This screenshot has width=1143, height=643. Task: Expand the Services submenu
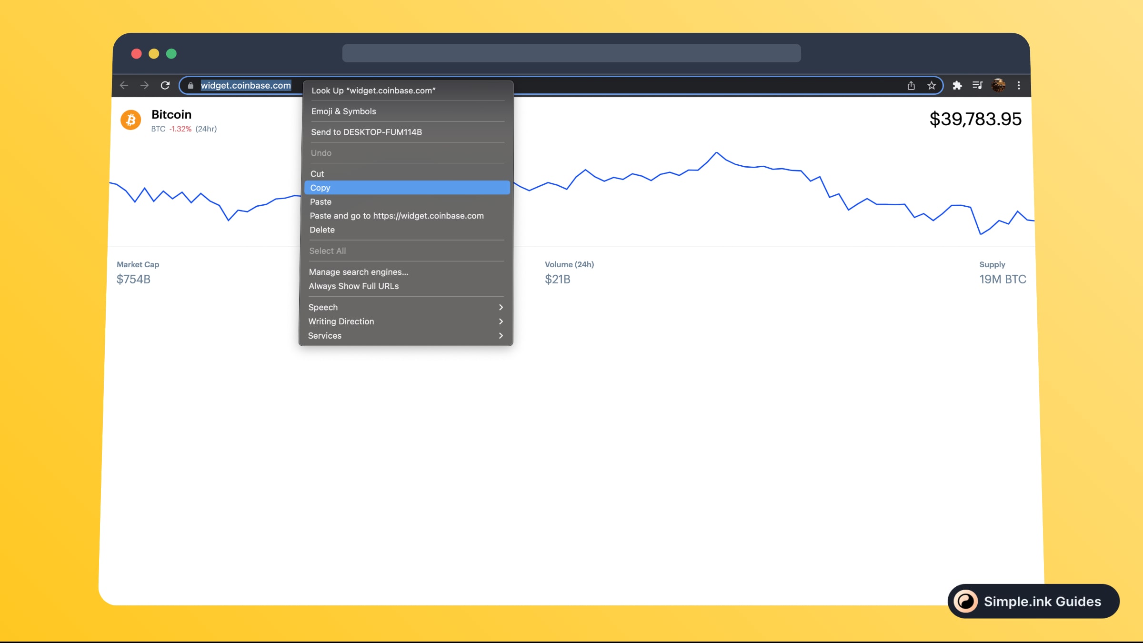pyautogui.click(x=406, y=336)
